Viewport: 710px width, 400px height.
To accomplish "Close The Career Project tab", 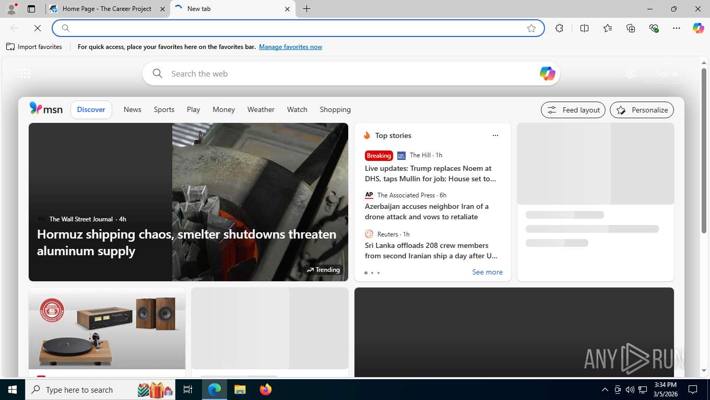I will [162, 9].
